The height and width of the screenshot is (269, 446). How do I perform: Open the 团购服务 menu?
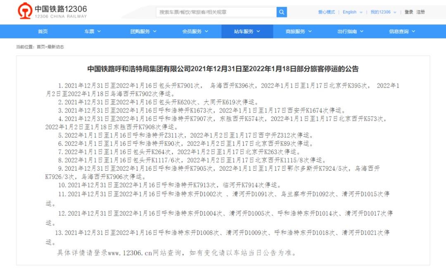[x=143, y=31]
